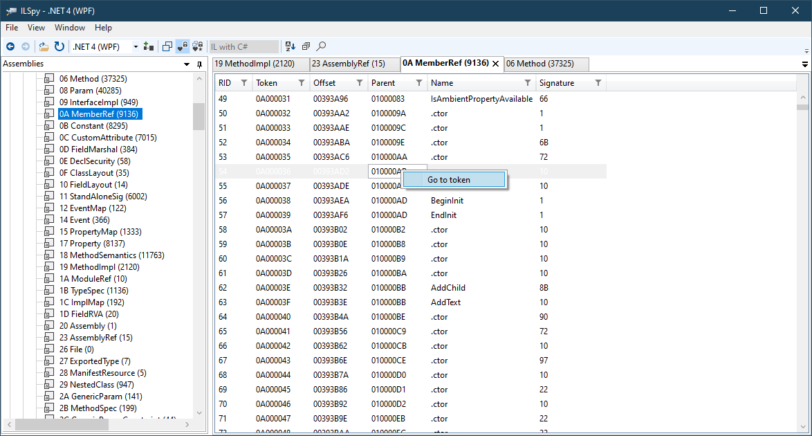Viewport: 812px width, 436px height.
Task: Pin the Assemblies panel
Action: point(200,64)
